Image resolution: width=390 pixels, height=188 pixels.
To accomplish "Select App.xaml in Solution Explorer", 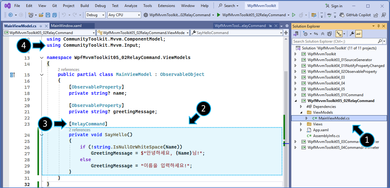I will point(321,130).
